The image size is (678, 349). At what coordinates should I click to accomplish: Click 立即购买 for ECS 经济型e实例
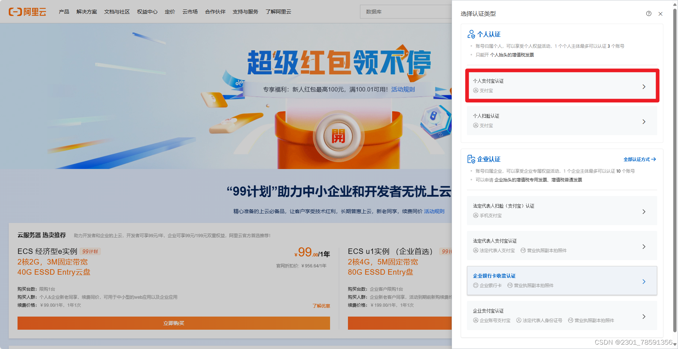coord(174,323)
